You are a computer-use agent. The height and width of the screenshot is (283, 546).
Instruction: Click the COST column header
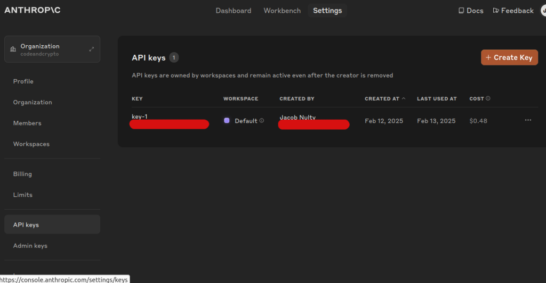[x=477, y=98]
